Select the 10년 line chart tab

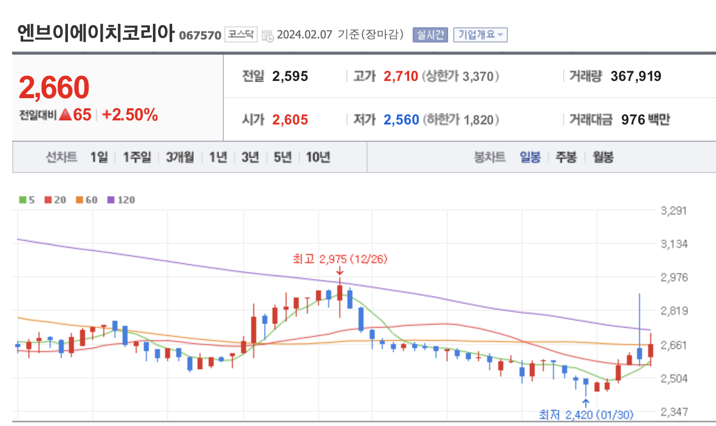(x=318, y=157)
